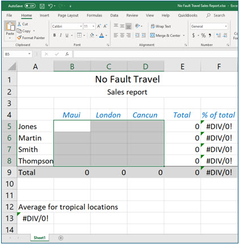Open Clipboard group dialog launcher
Screen dimensions: 239x244
click(x=46, y=45)
